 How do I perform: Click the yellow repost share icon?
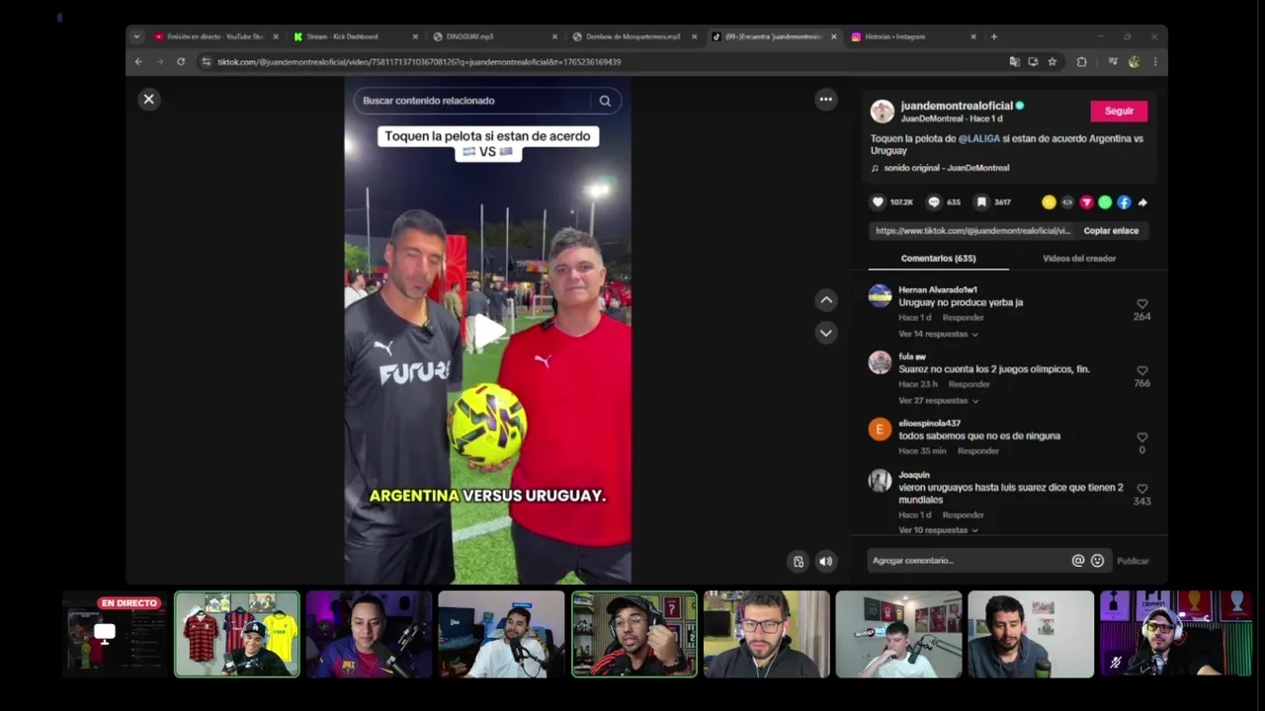click(x=1049, y=202)
